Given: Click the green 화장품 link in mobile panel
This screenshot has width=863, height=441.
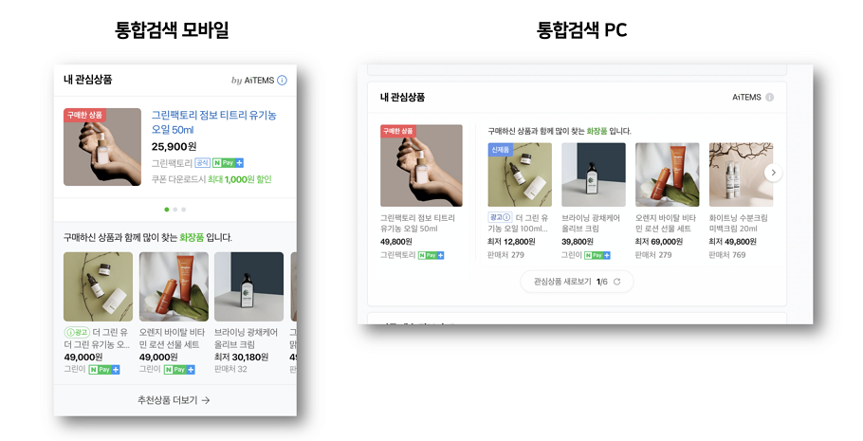Looking at the screenshot, I should click(191, 237).
